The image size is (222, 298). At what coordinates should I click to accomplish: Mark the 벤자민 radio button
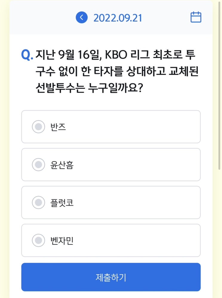(38, 240)
